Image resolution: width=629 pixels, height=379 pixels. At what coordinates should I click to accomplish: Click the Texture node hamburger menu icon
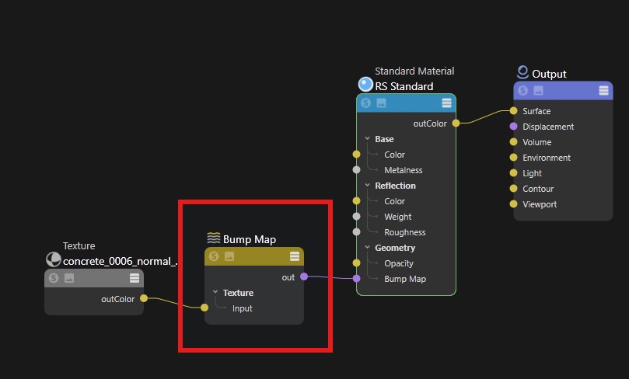pos(135,278)
